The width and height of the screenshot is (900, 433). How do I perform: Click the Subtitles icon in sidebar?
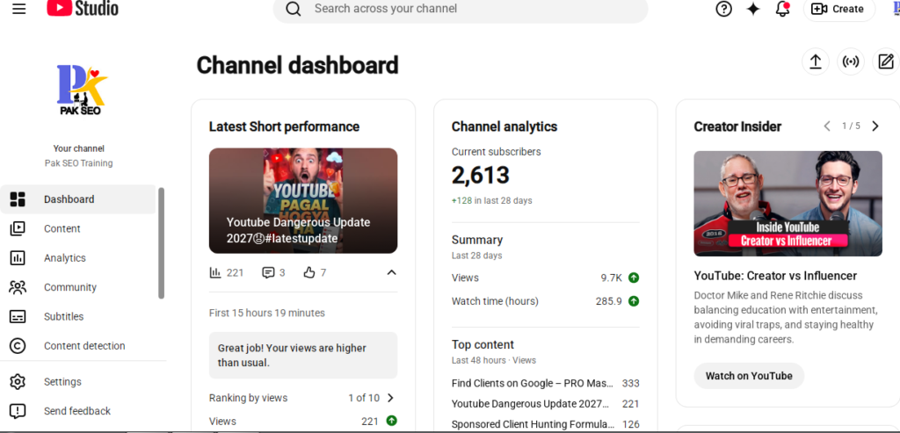[x=18, y=316]
